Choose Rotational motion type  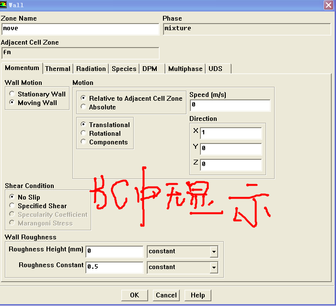click(84, 133)
